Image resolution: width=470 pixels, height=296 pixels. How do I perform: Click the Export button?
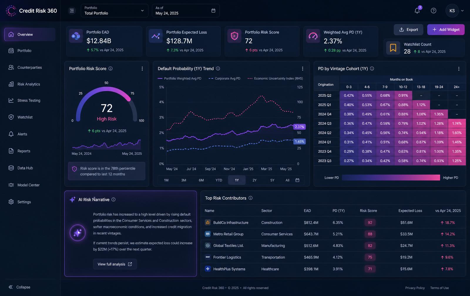pyautogui.click(x=408, y=30)
